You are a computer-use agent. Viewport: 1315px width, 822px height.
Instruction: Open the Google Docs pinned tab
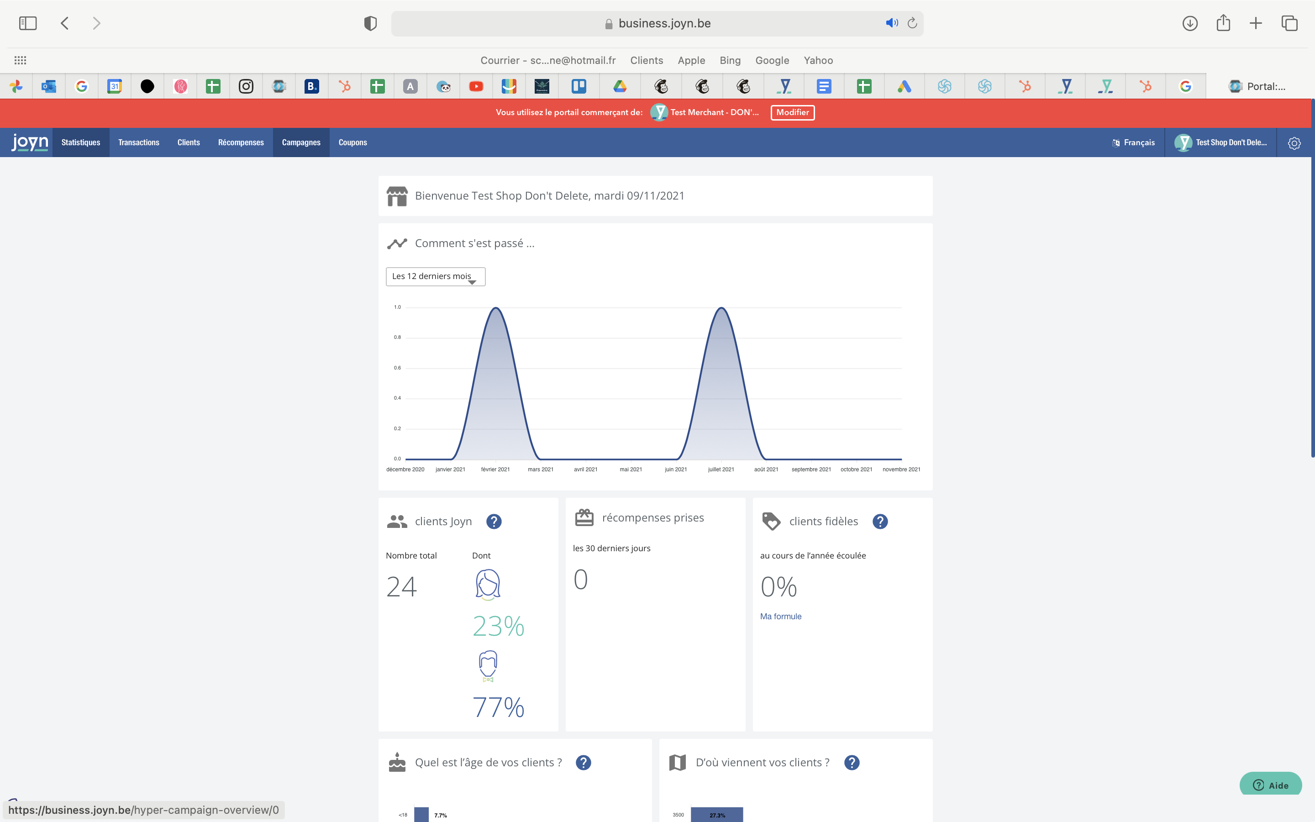coord(824,86)
